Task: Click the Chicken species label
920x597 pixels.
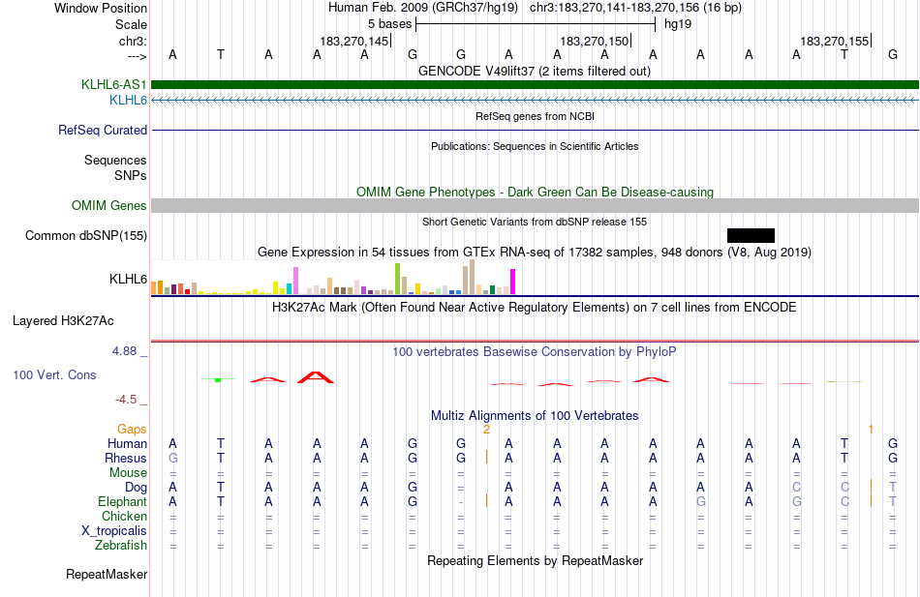Action: [x=124, y=516]
